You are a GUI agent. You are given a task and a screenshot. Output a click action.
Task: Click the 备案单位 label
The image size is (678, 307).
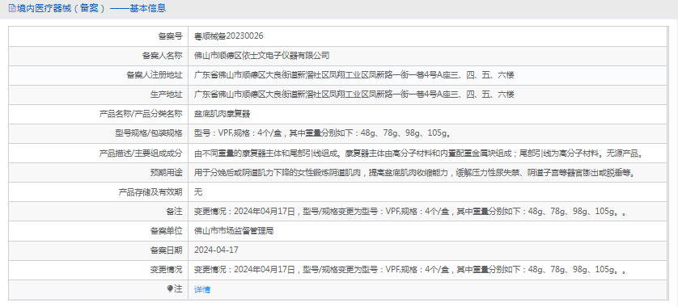[167, 231]
